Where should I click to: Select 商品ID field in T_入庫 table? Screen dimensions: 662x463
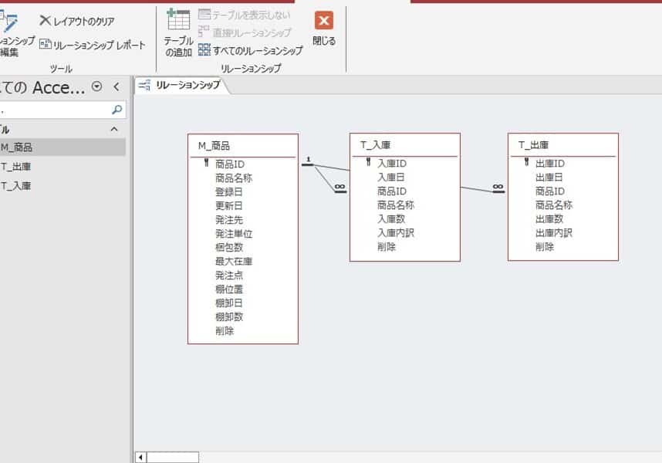point(391,191)
